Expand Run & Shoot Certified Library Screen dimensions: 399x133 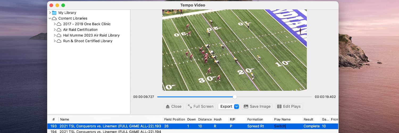point(55,41)
